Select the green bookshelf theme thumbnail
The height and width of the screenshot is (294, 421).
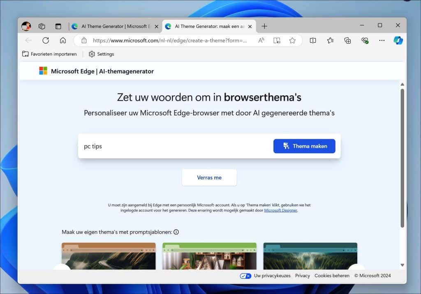[x=209, y=256]
